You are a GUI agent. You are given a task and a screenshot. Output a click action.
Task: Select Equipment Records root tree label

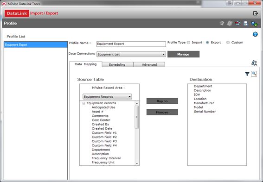point(101,103)
